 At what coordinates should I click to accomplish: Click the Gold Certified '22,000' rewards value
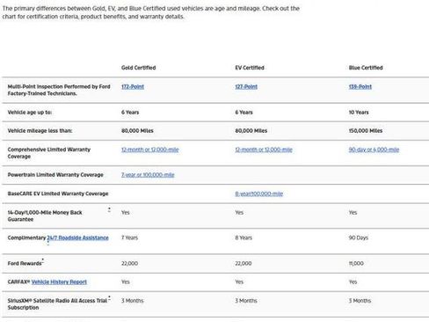[129, 263]
